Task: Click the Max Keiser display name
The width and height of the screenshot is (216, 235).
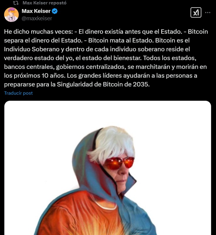Action: coord(36,11)
